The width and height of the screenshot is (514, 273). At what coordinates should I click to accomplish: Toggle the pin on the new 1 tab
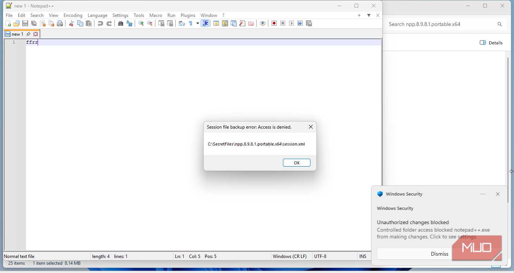[28, 34]
